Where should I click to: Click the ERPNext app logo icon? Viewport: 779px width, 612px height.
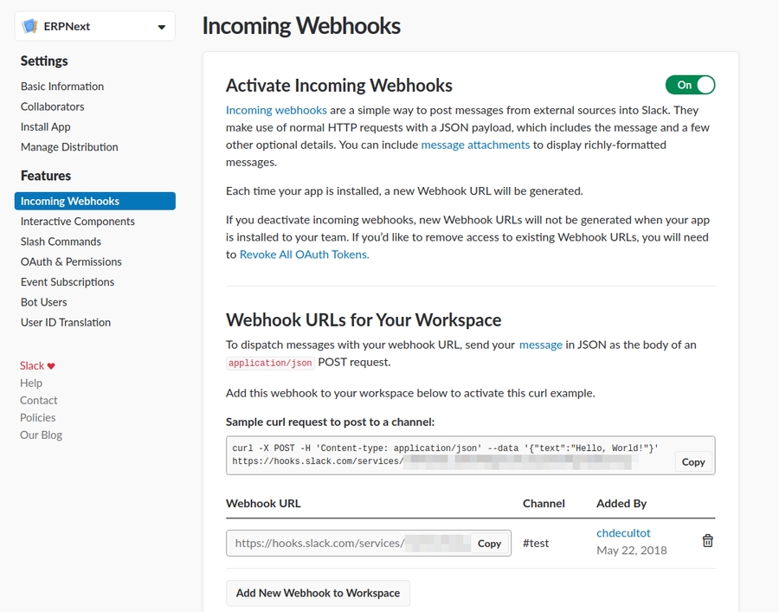pos(30,26)
